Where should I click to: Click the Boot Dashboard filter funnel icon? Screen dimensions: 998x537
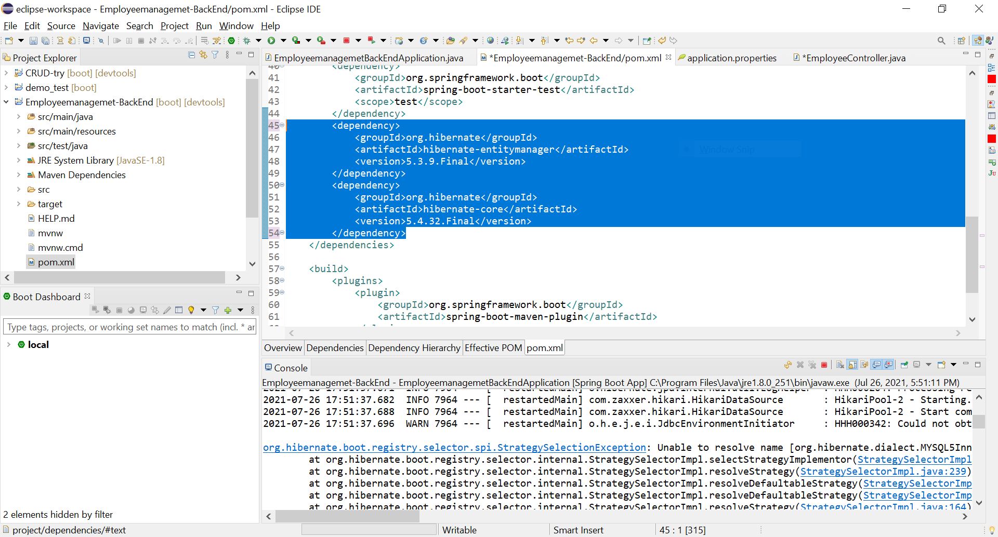click(215, 310)
